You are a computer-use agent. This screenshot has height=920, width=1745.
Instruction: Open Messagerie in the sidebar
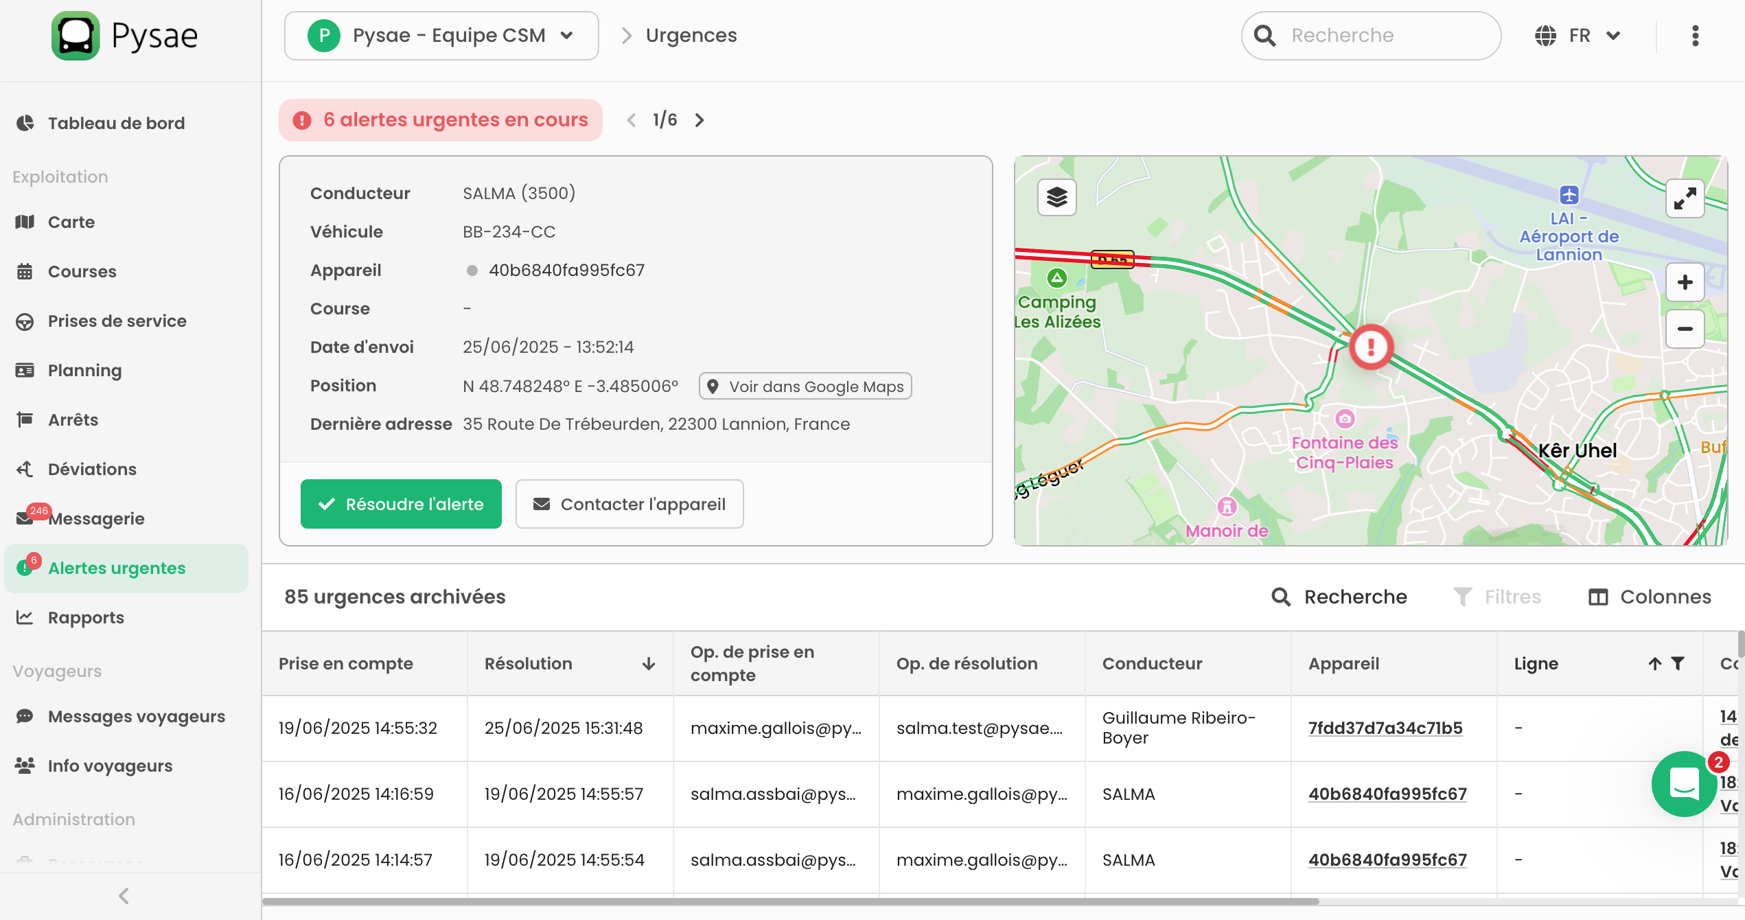coord(96,518)
